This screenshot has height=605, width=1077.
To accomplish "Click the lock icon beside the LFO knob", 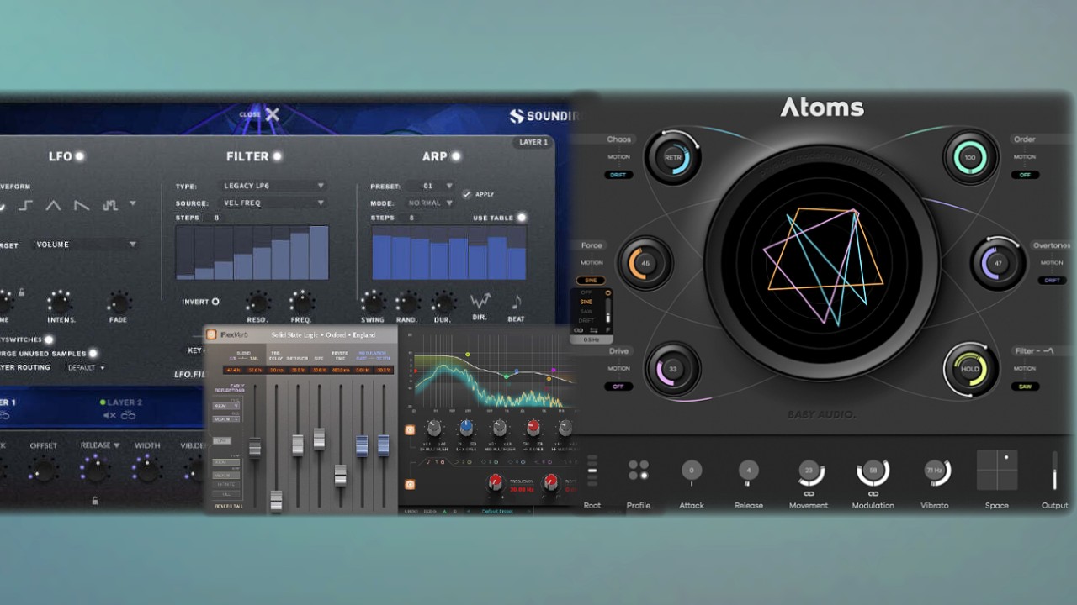I will [22, 292].
